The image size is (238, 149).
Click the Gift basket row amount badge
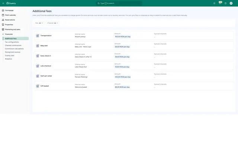[x=122, y=87]
